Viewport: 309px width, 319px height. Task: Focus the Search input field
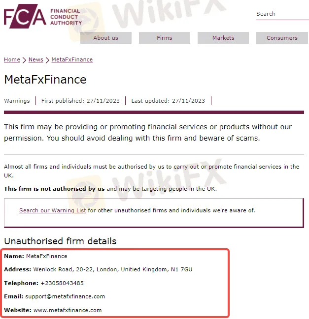[282, 14]
